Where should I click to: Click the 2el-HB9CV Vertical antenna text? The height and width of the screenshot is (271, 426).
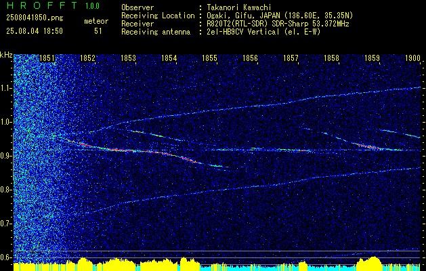[x=264, y=32]
